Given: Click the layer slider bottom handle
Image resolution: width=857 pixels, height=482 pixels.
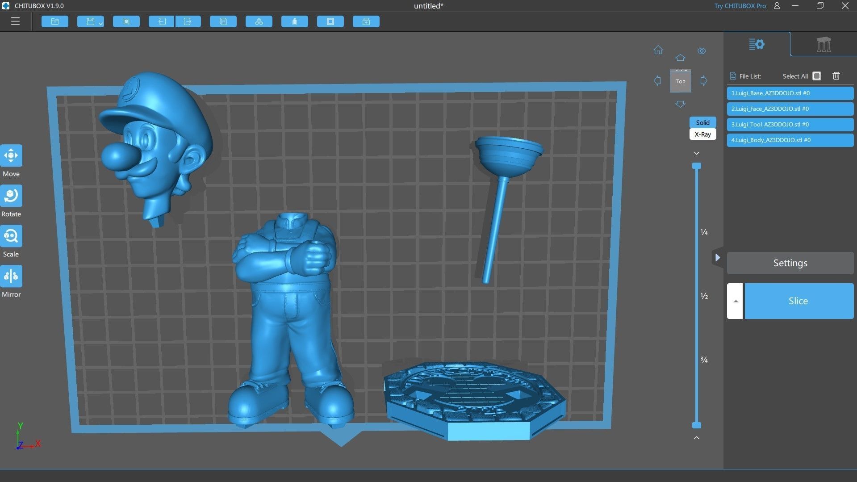Looking at the screenshot, I should 696,425.
